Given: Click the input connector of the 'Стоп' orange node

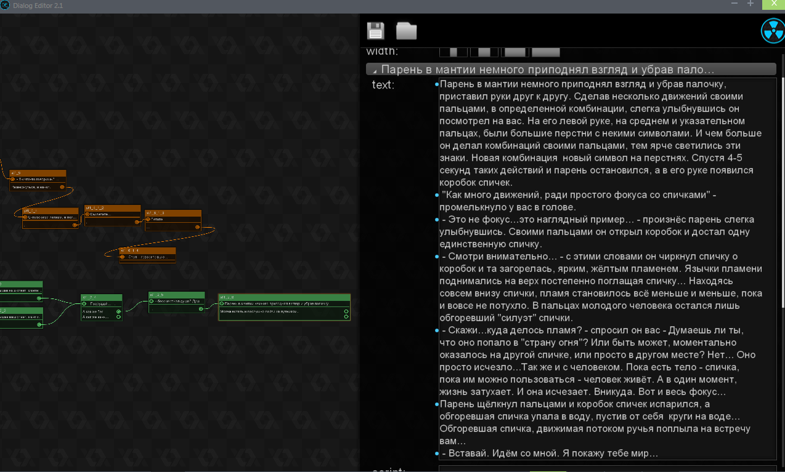Looking at the screenshot, I should tap(122, 257).
